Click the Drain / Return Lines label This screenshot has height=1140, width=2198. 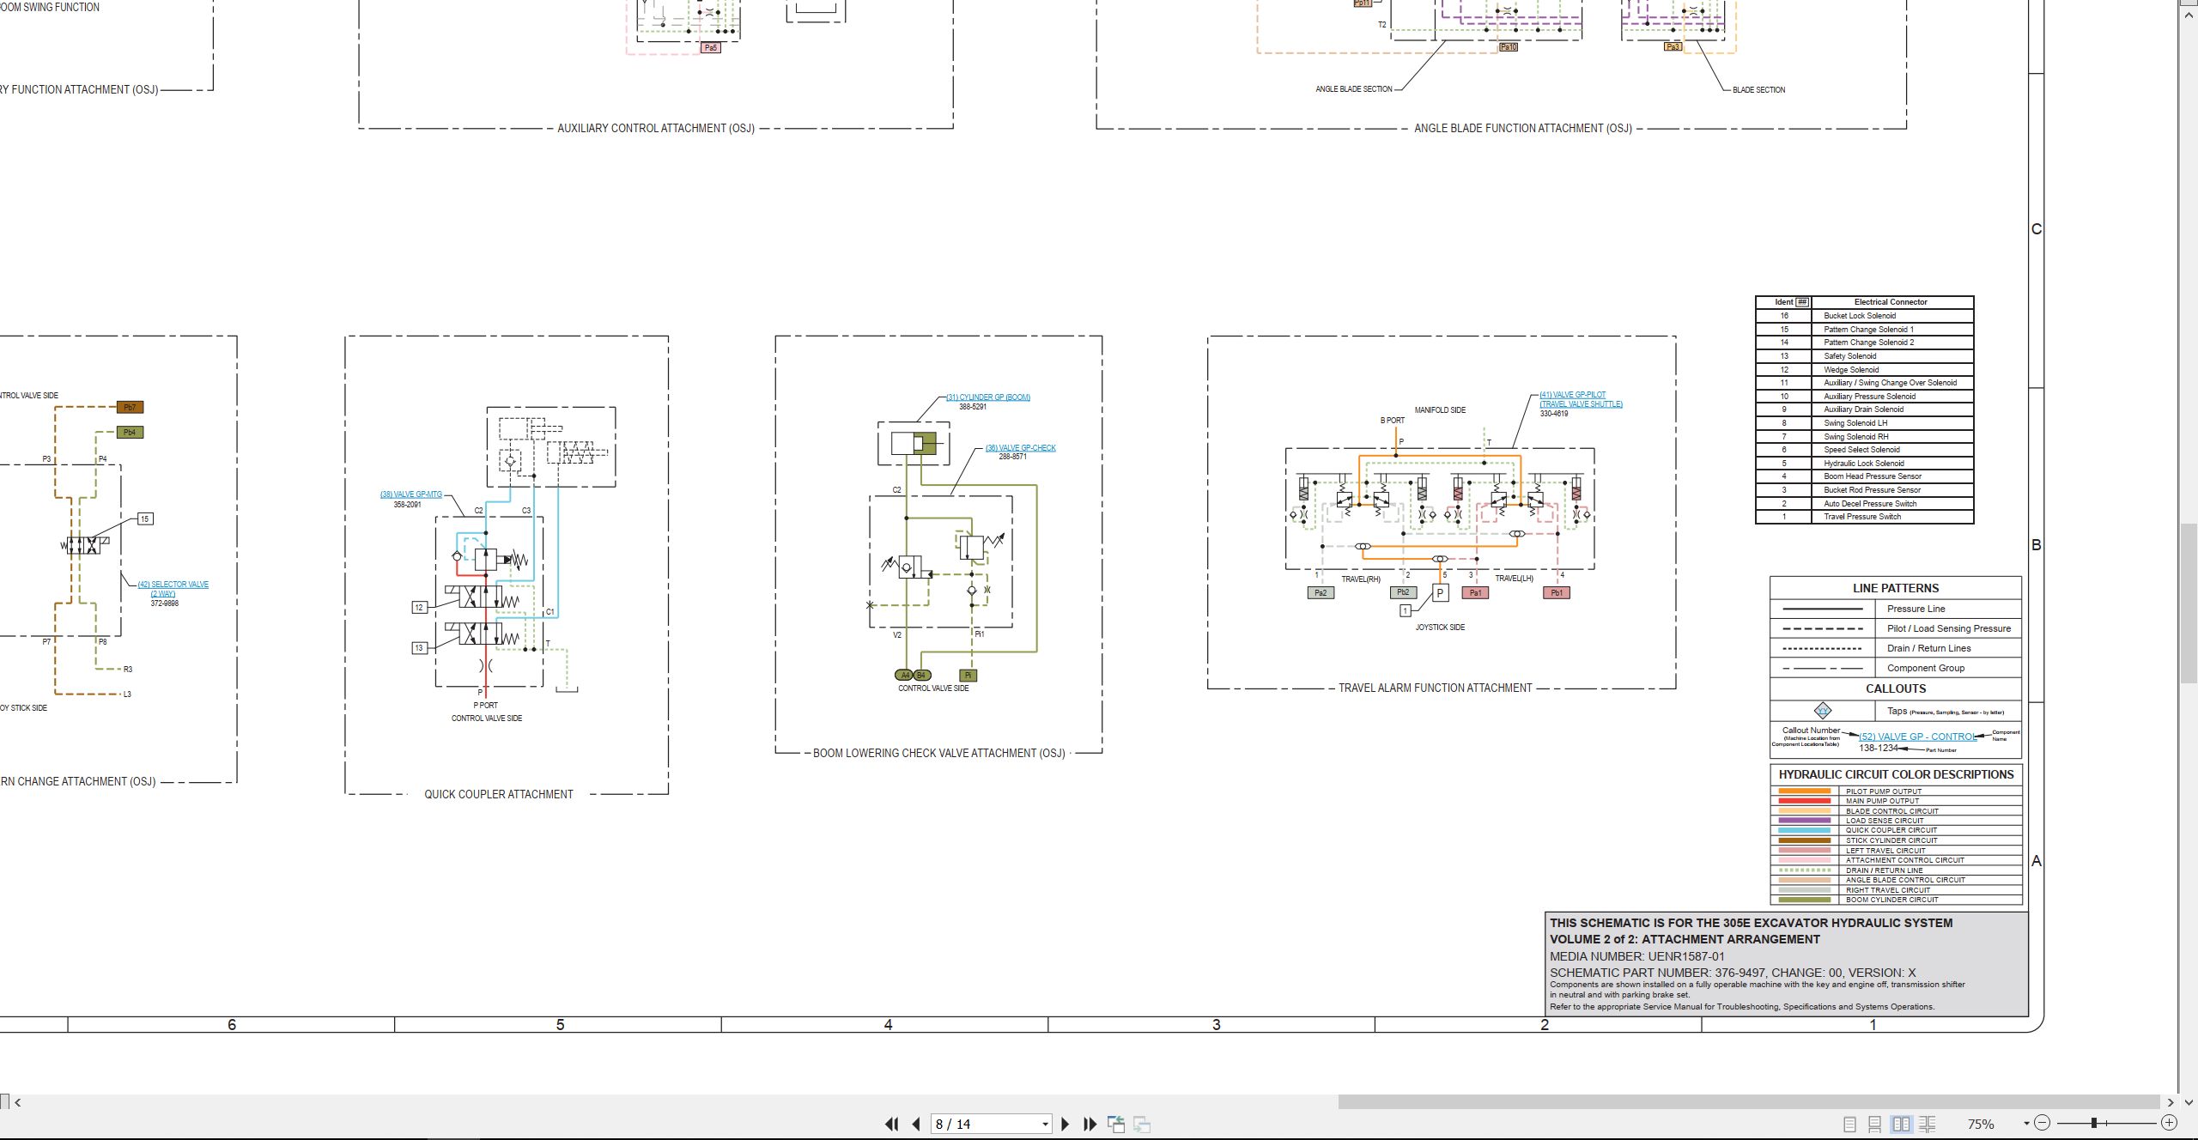1928,648
